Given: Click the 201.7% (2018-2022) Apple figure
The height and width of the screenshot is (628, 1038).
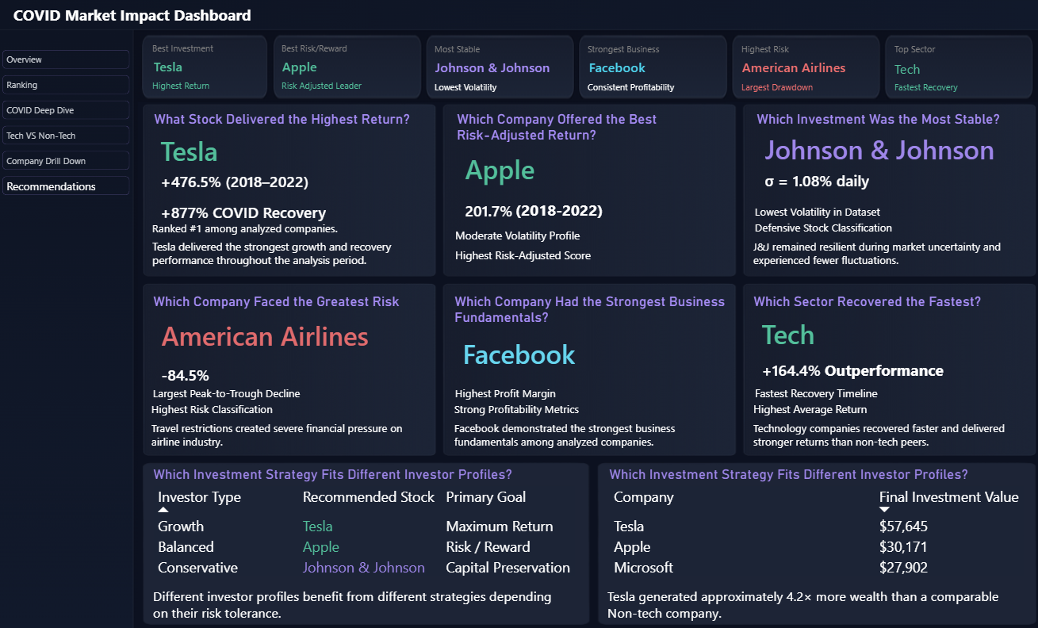Looking at the screenshot, I should pyautogui.click(x=534, y=211).
